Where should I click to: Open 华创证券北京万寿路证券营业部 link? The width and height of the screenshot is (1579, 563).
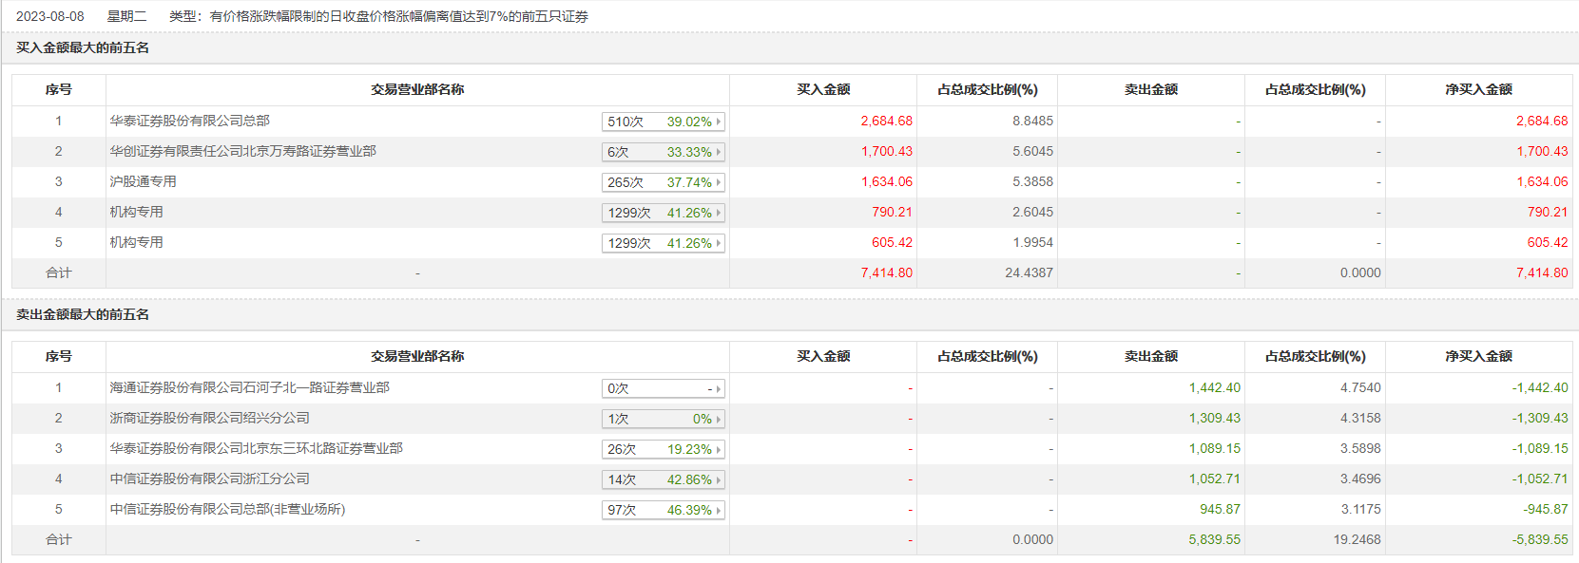[x=242, y=151]
